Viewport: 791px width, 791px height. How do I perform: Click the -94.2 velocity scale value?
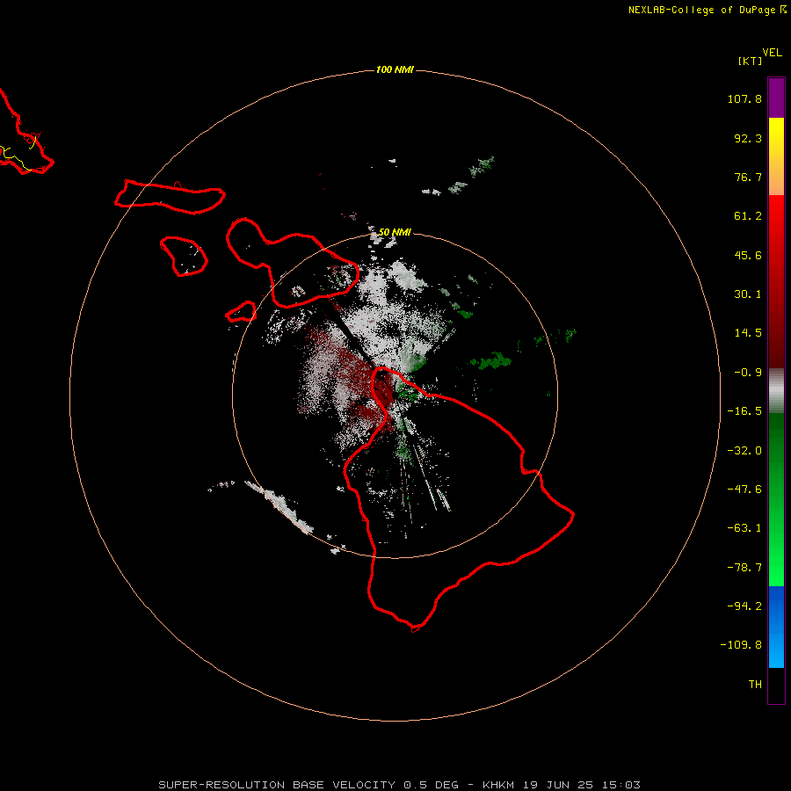pos(744,606)
